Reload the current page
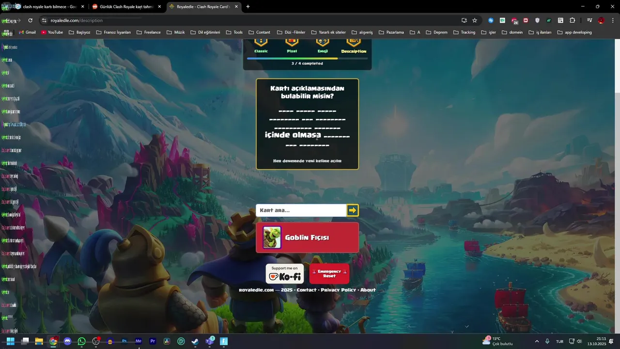 [30, 20]
